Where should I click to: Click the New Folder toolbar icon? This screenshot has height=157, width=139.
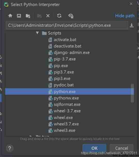[x=39, y=16]
